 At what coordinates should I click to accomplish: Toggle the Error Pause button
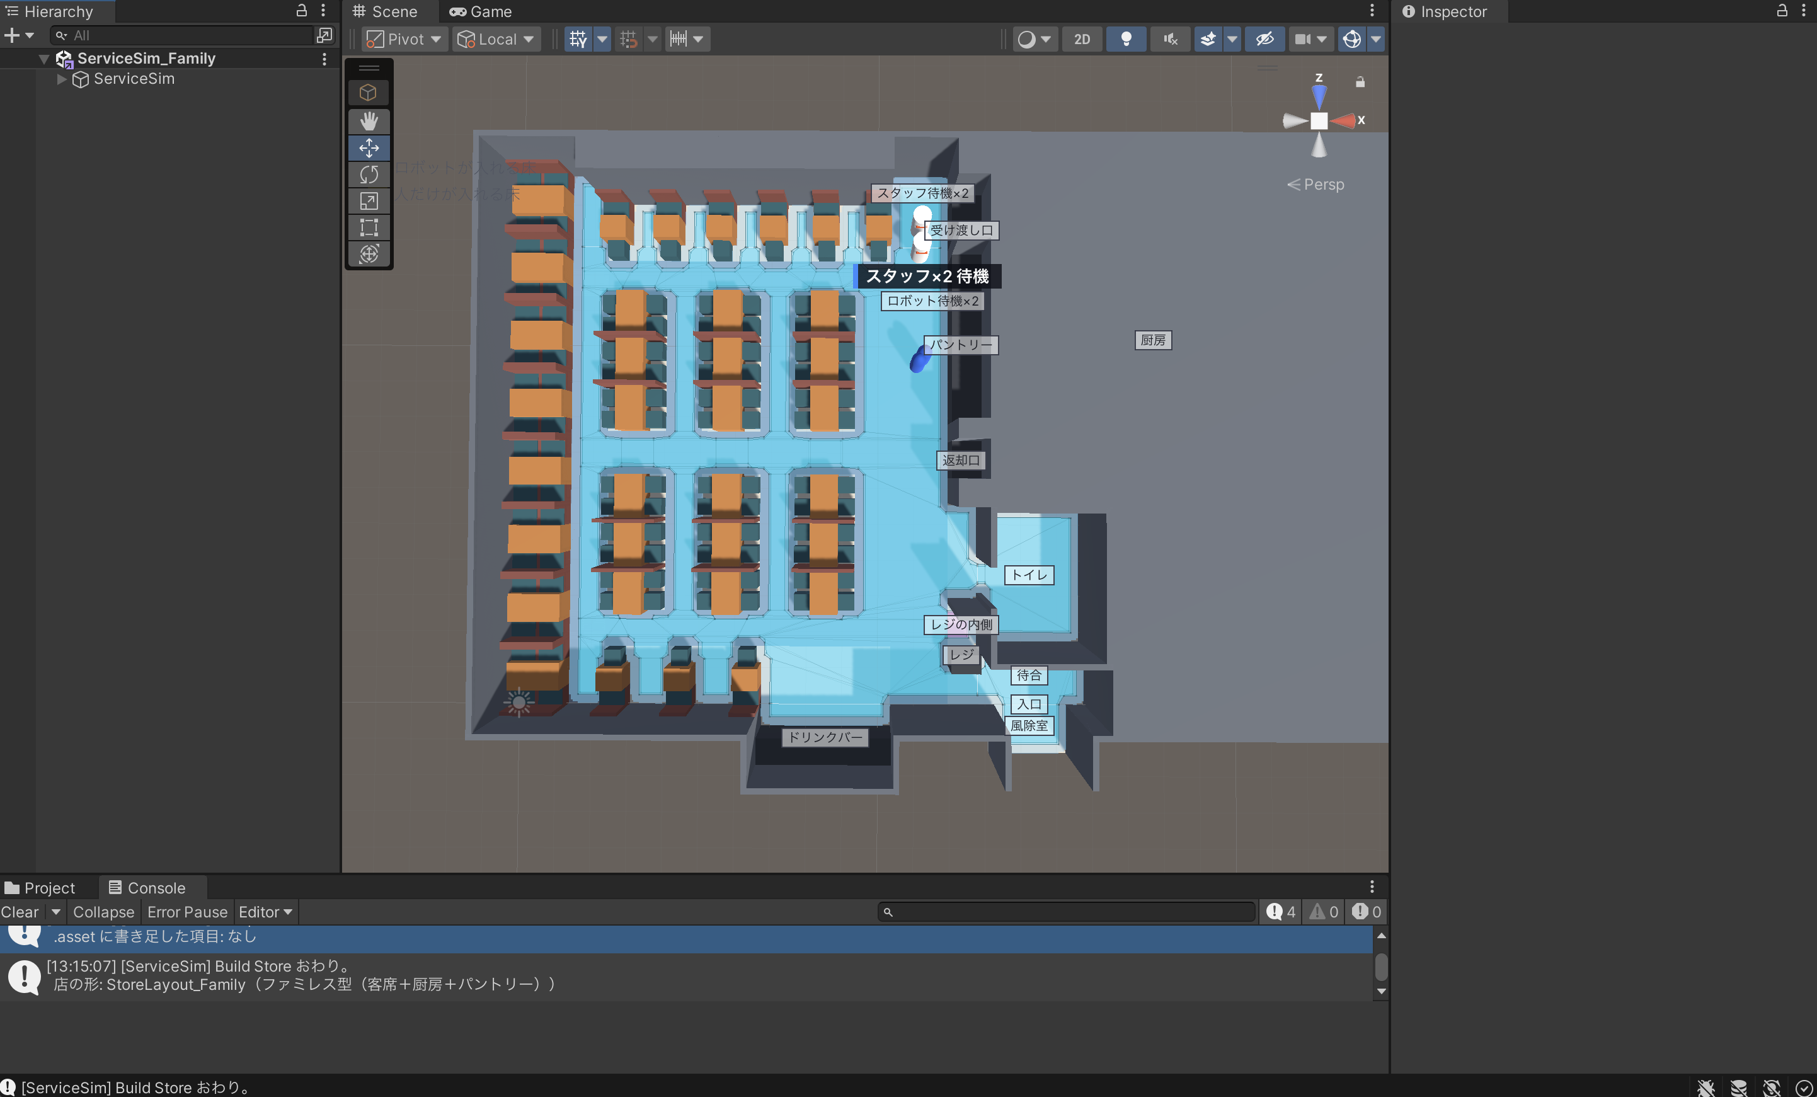tap(187, 912)
